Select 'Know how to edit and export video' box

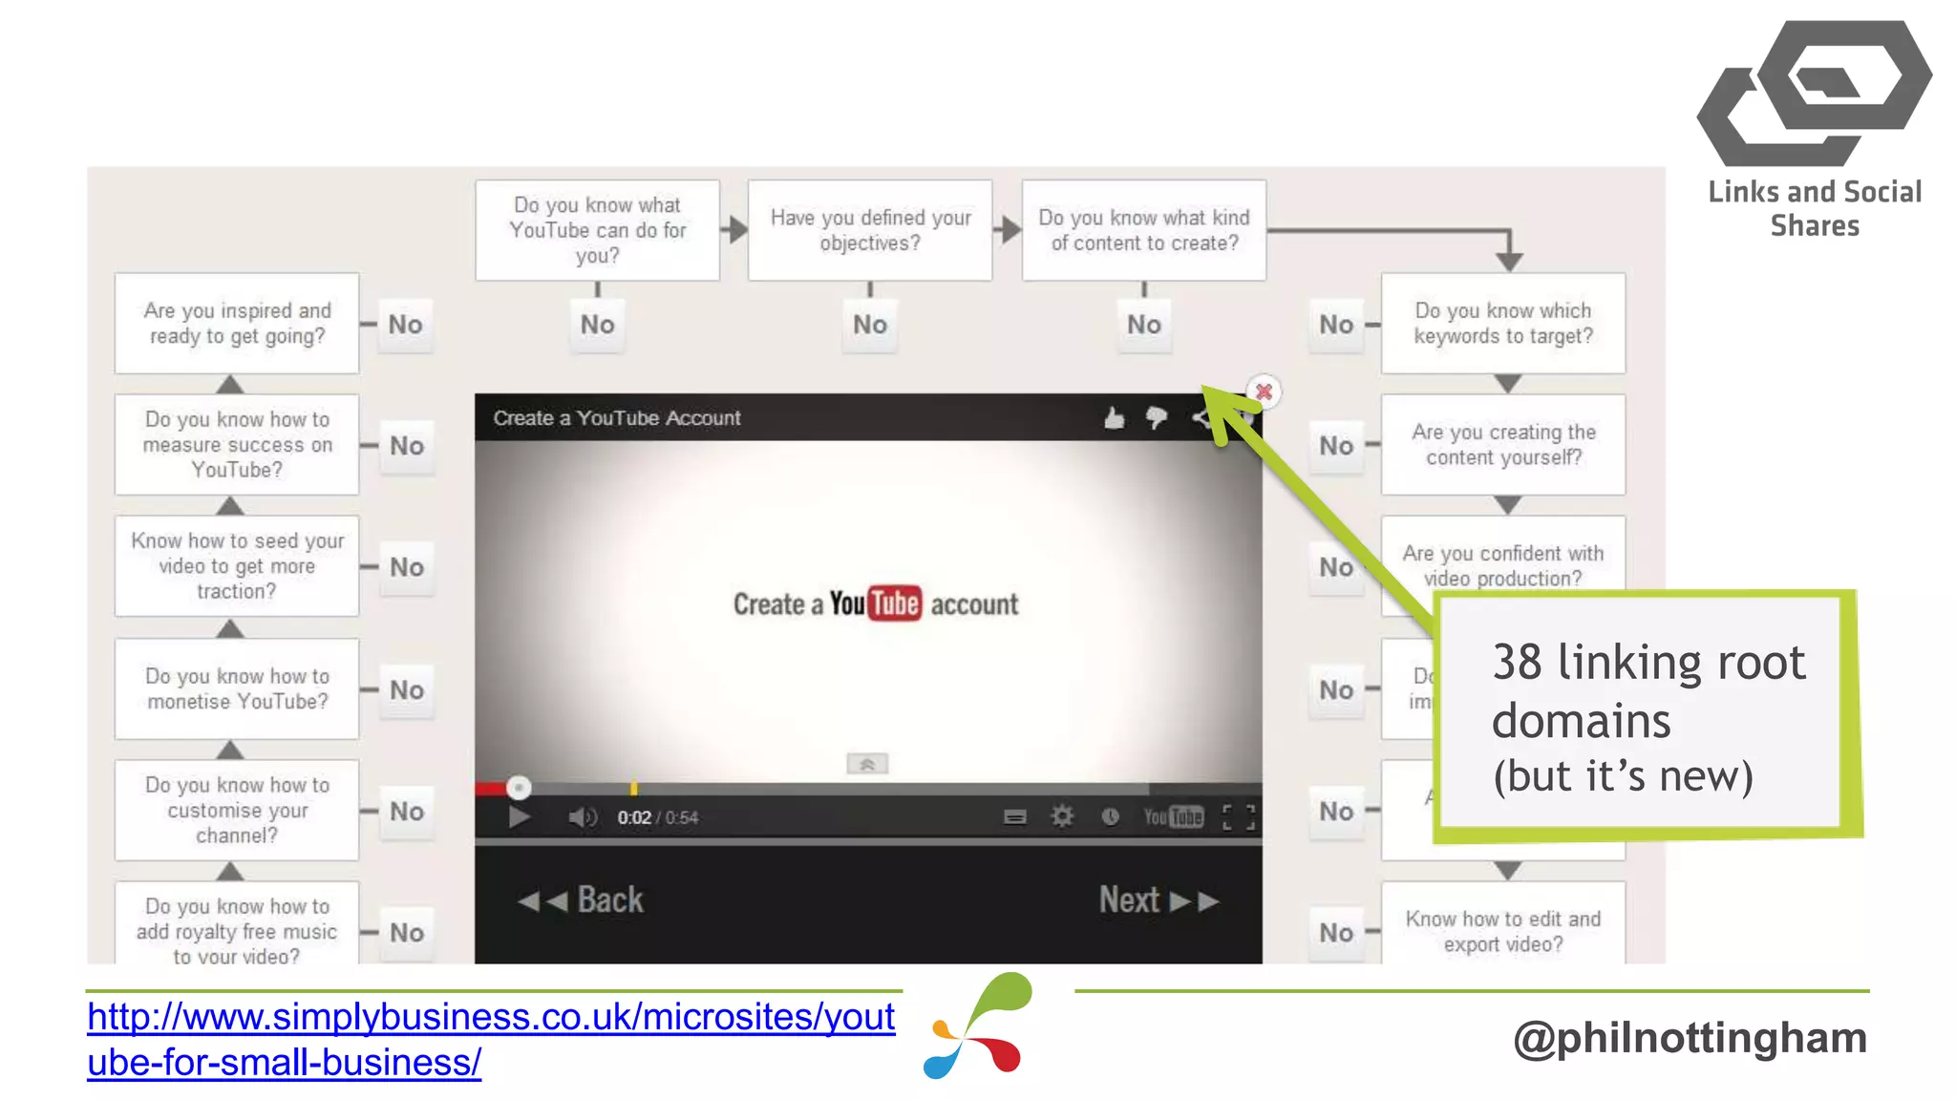pyautogui.click(x=1503, y=922)
